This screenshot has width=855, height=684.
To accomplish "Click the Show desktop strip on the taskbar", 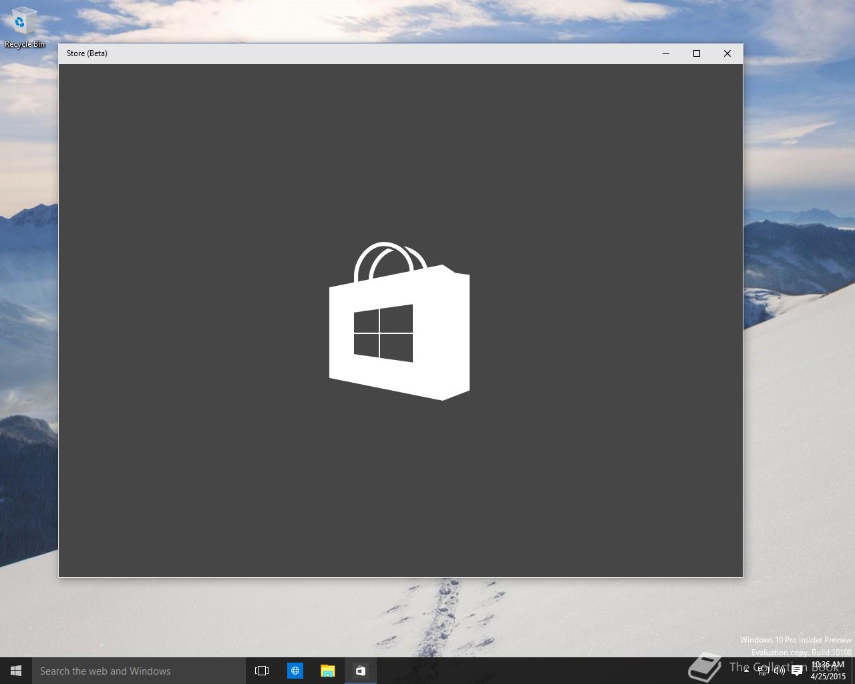I will tap(853, 671).
